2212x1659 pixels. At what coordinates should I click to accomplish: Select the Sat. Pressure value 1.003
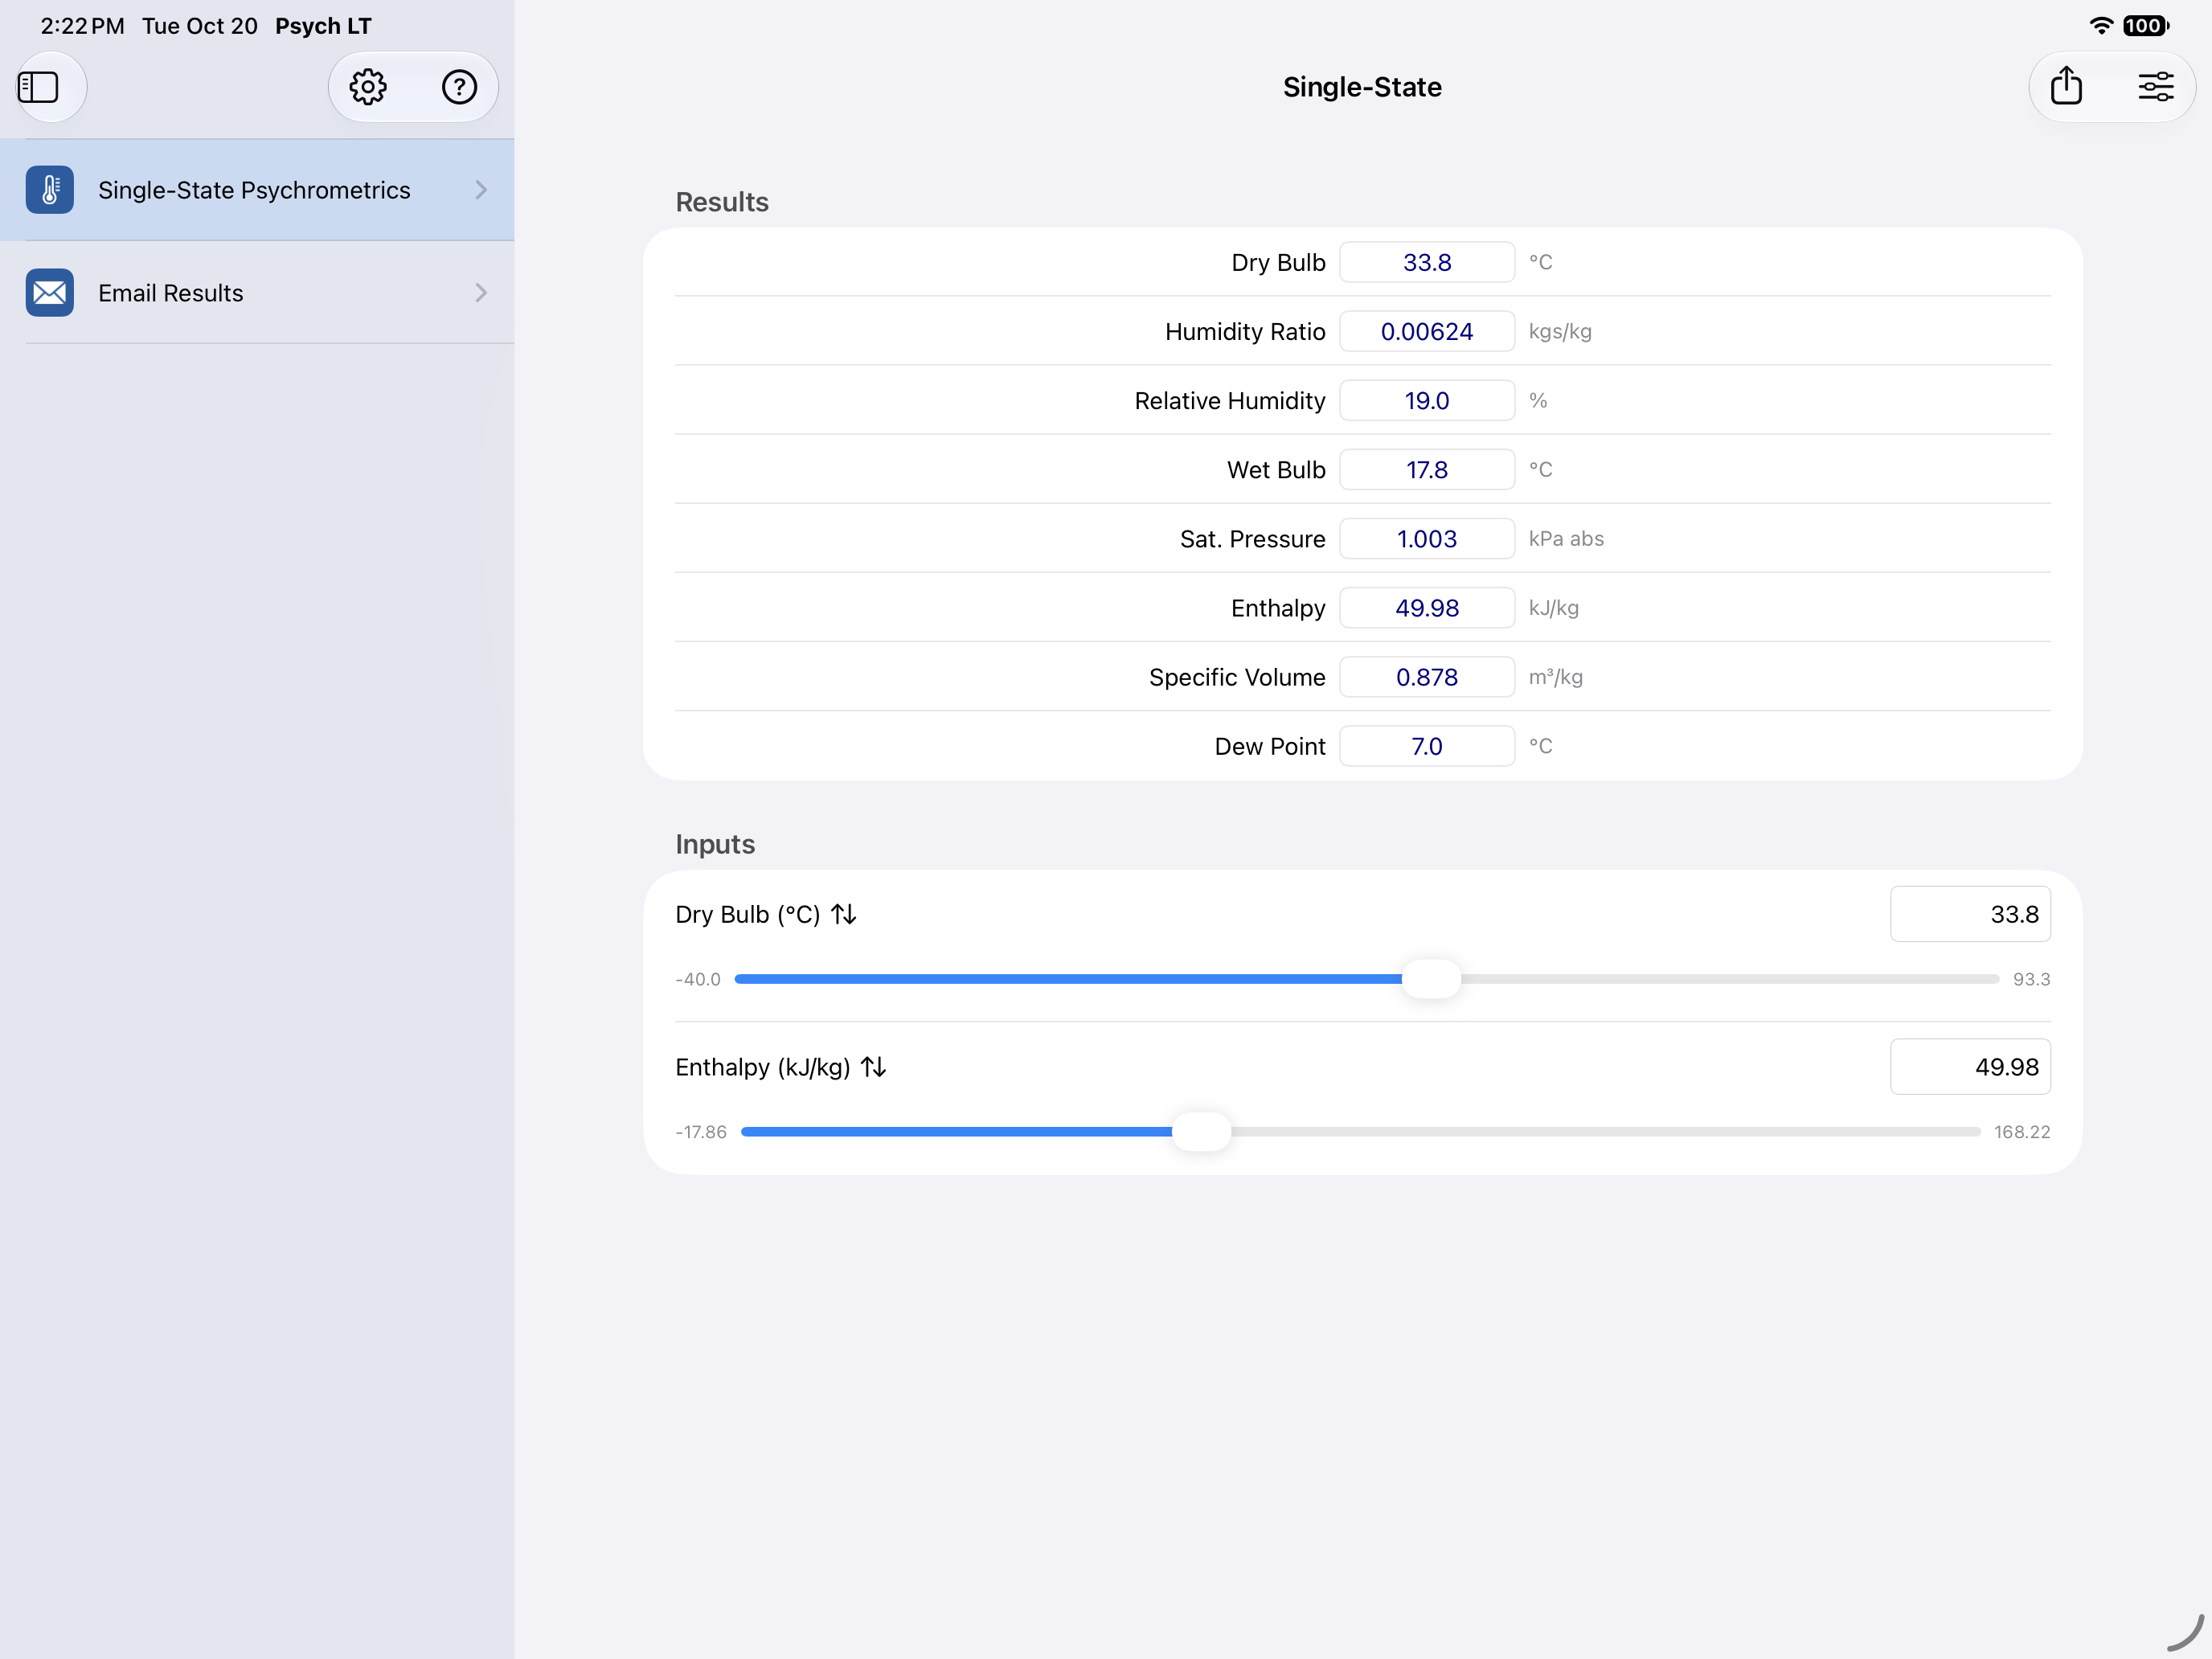[1427, 538]
